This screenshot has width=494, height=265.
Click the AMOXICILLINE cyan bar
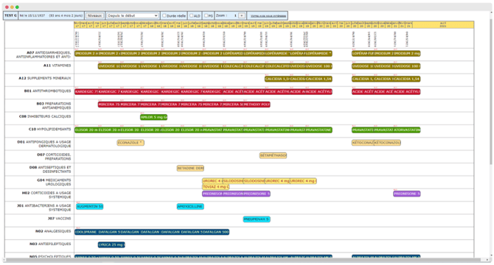(190, 207)
